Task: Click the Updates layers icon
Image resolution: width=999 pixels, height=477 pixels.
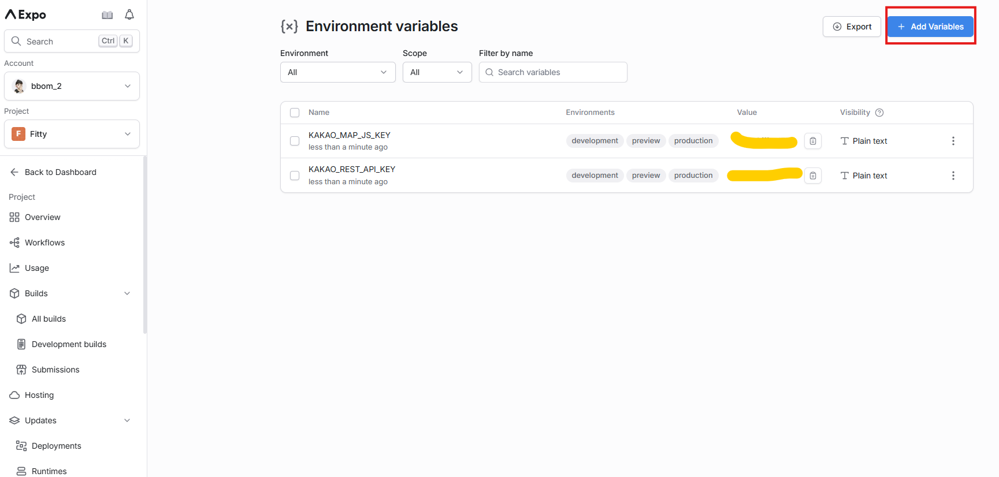Action: tap(14, 420)
